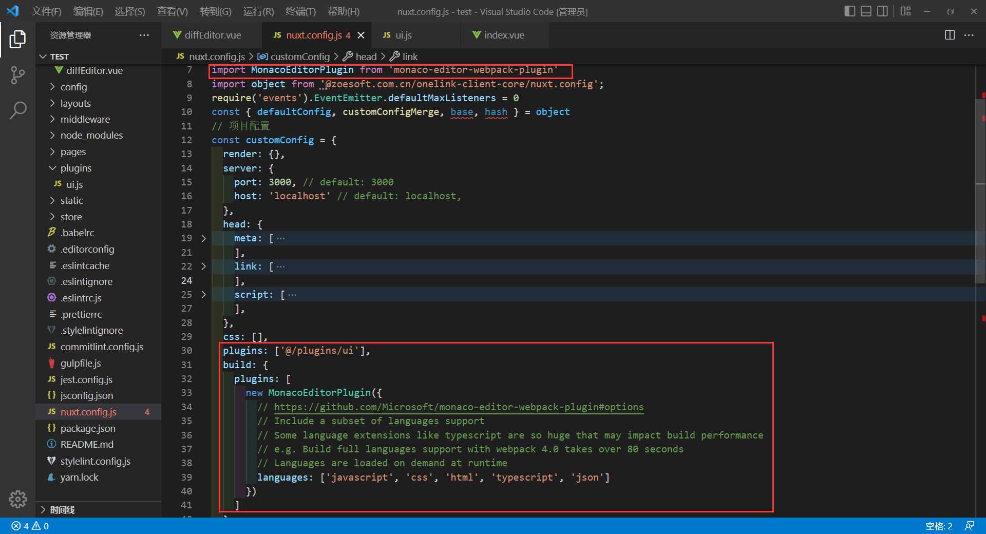Open the 转到(G) menu
986x534 pixels.
216,11
